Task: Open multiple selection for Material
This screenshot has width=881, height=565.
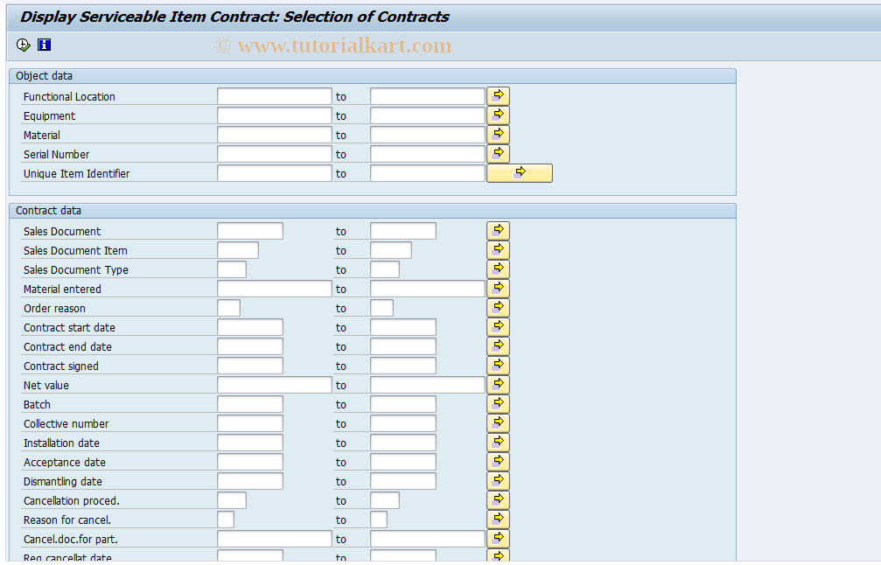Action: [x=497, y=134]
